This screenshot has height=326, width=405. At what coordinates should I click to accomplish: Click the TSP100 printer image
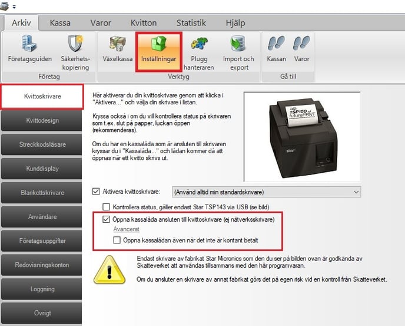point(301,137)
